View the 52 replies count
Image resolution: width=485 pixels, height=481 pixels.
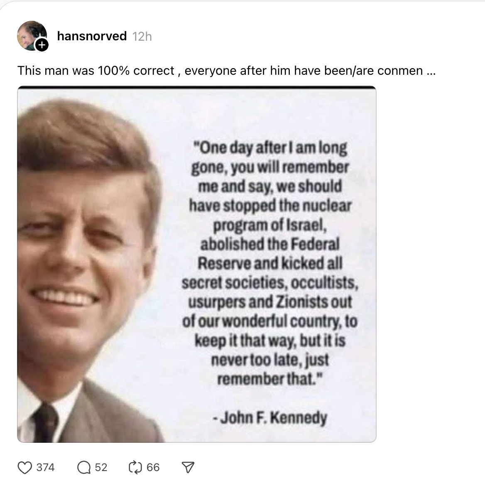[101, 467]
